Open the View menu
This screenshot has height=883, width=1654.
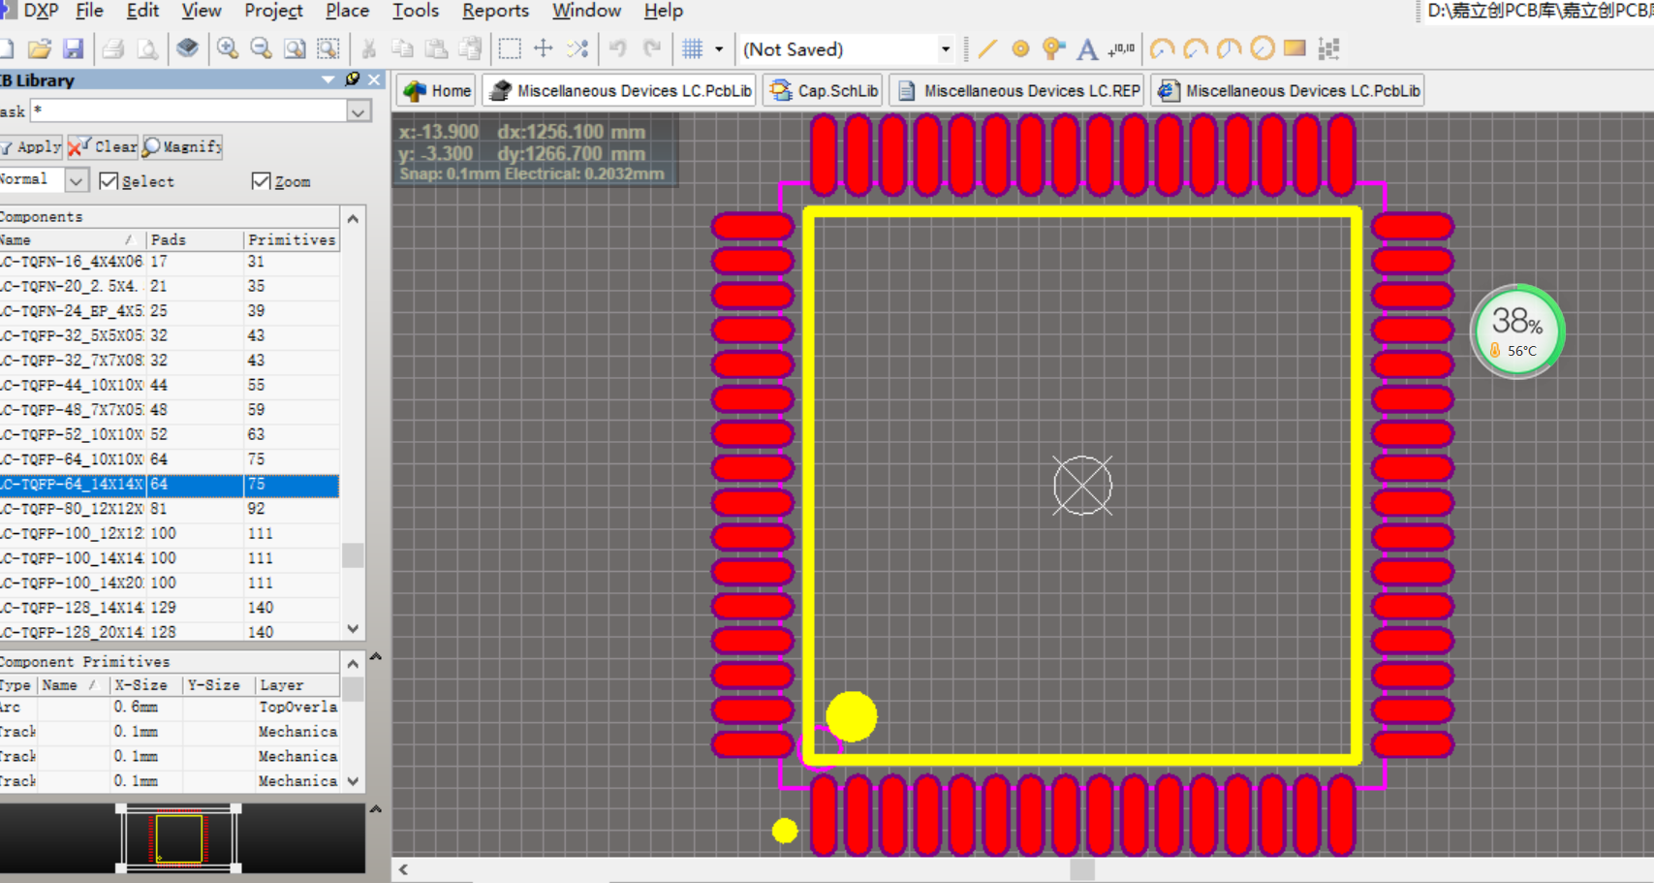202,11
